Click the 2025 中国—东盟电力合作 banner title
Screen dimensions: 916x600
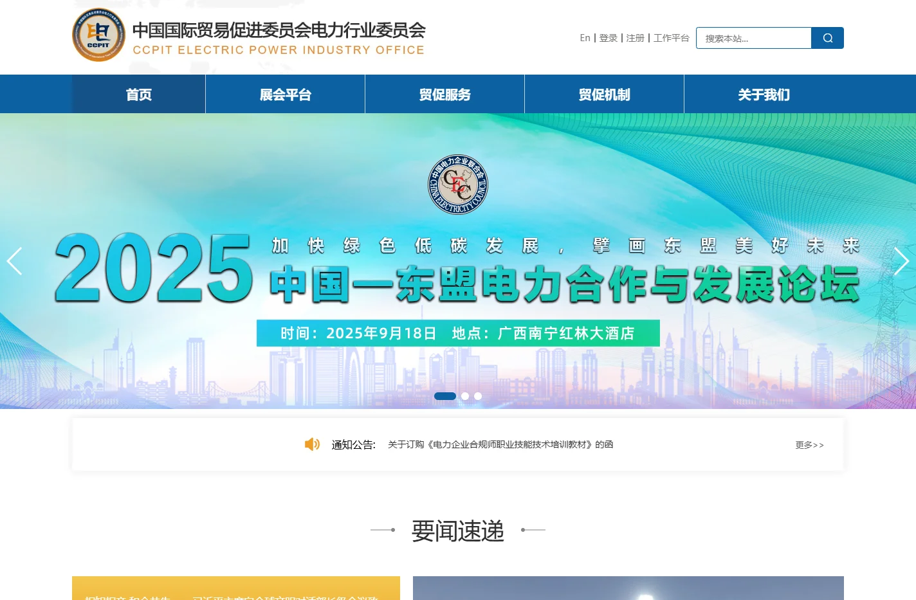[457, 268]
